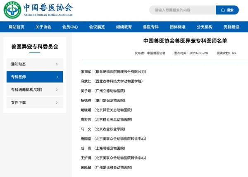This screenshot has height=177, width=248.
Task: Open the 会议展览 nav item
Action: [97, 27]
